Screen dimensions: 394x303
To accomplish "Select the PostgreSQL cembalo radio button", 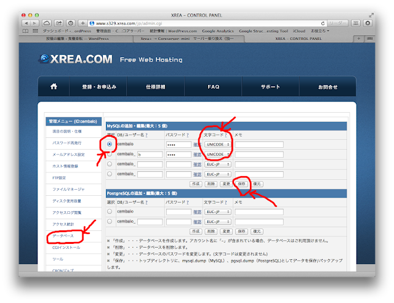I will (x=110, y=211).
